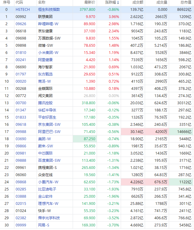Image resolution: width=194 pixels, height=230 pixels.
Task: Select the 众安在线 name cell
Action: (x=45, y=175)
